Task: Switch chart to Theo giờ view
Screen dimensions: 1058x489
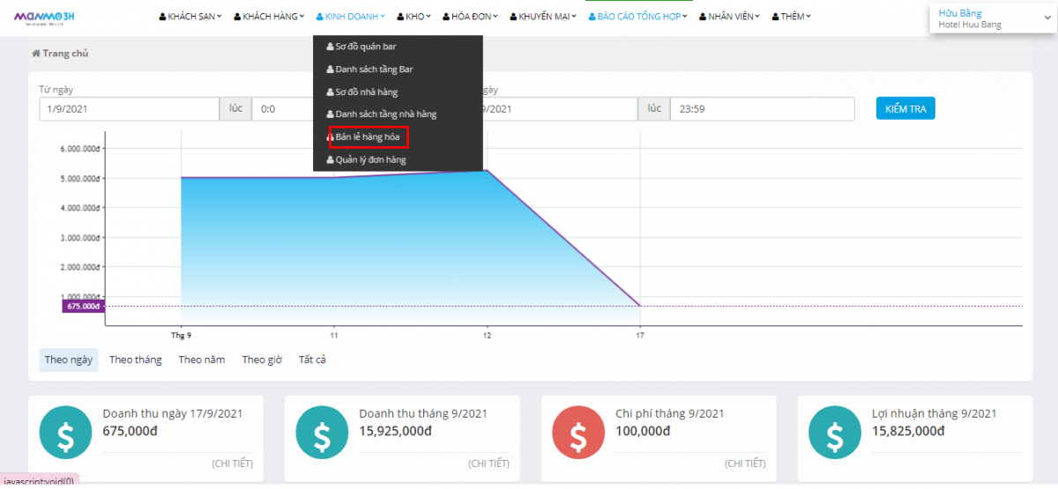Action: click(x=262, y=360)
